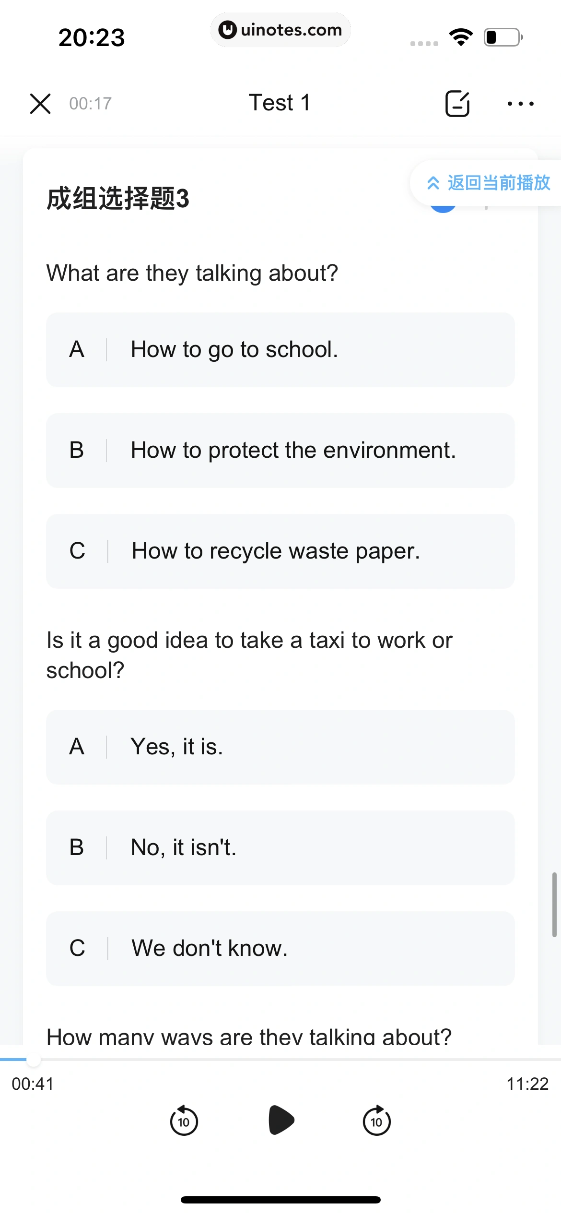Screen dimensions: 561x1215
Task: Open the three-dot more options menu
Action: pos(521,104)
